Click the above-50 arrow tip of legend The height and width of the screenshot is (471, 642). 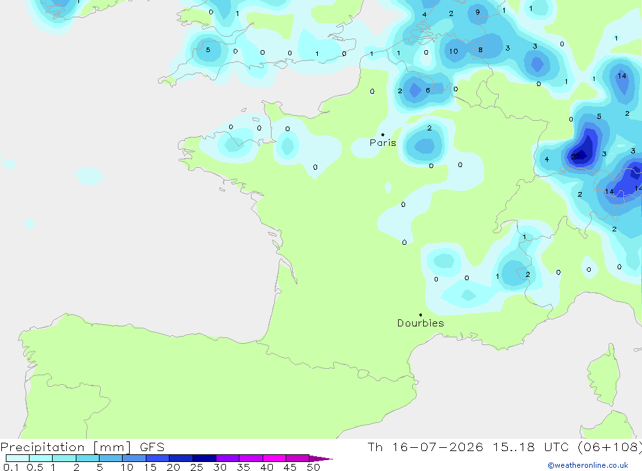pos(322,459)
